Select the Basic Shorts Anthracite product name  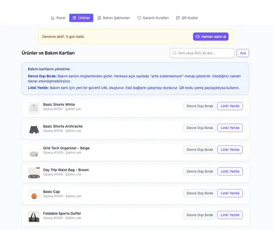tap(63, 126)
